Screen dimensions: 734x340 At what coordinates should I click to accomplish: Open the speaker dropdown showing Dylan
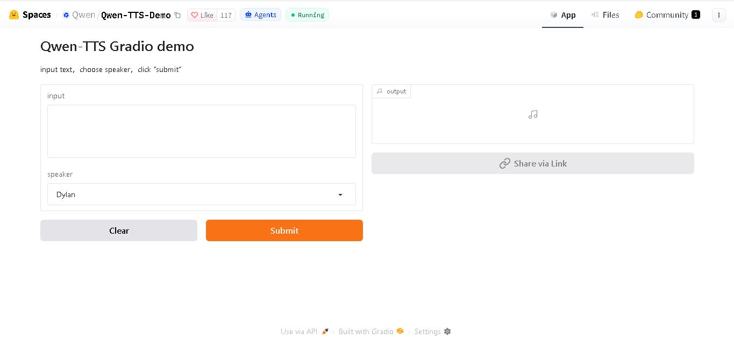coord(202,194)
